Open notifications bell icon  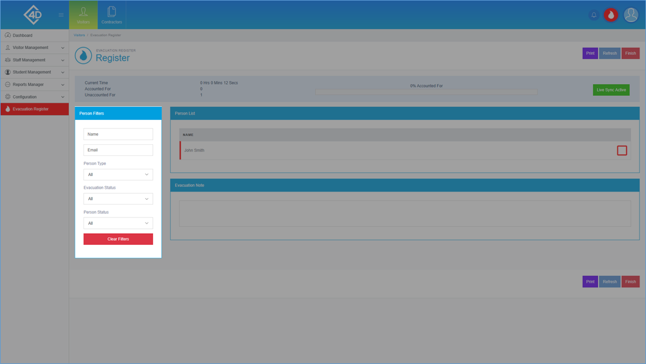pyautogui.click(x=593, y=15)
